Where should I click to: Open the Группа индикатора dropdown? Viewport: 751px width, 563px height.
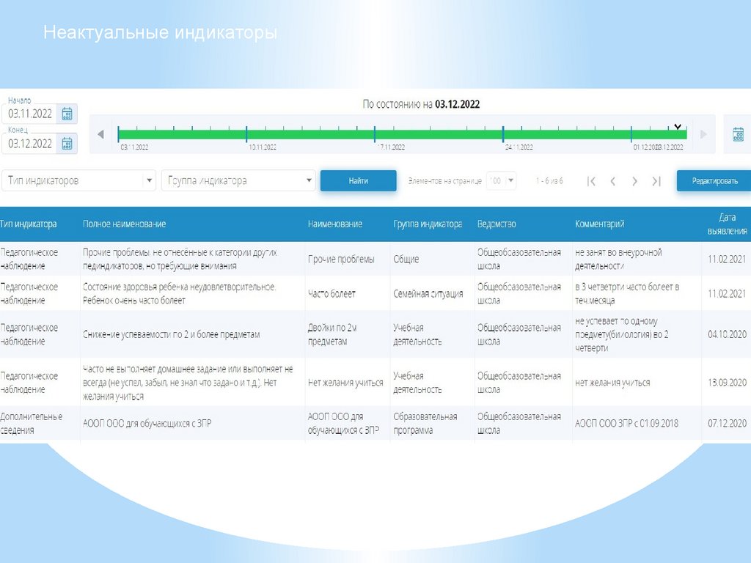[238, 180]
